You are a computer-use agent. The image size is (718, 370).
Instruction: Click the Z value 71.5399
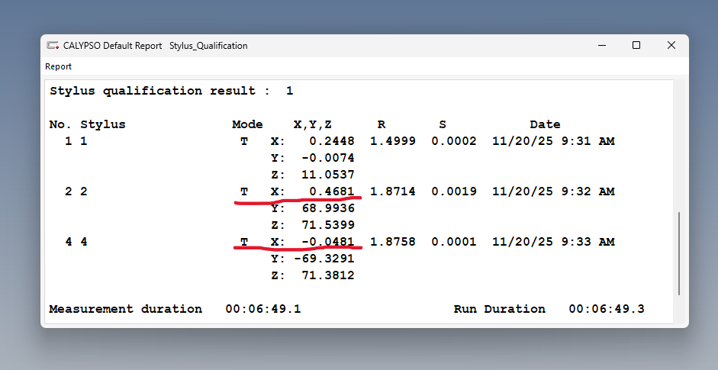click(328, 225)
